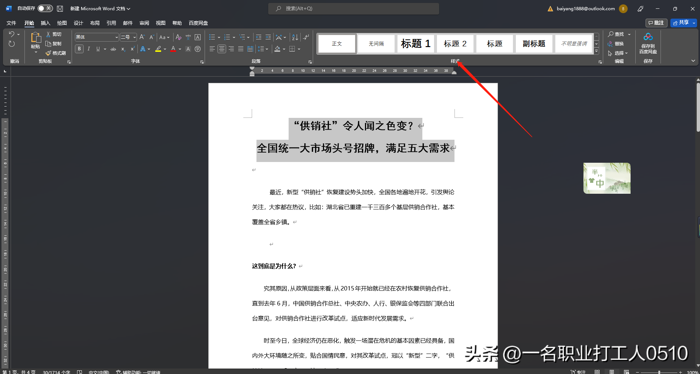
Task: Decrease font size with shrink icon
Action: tap(152, 37)
